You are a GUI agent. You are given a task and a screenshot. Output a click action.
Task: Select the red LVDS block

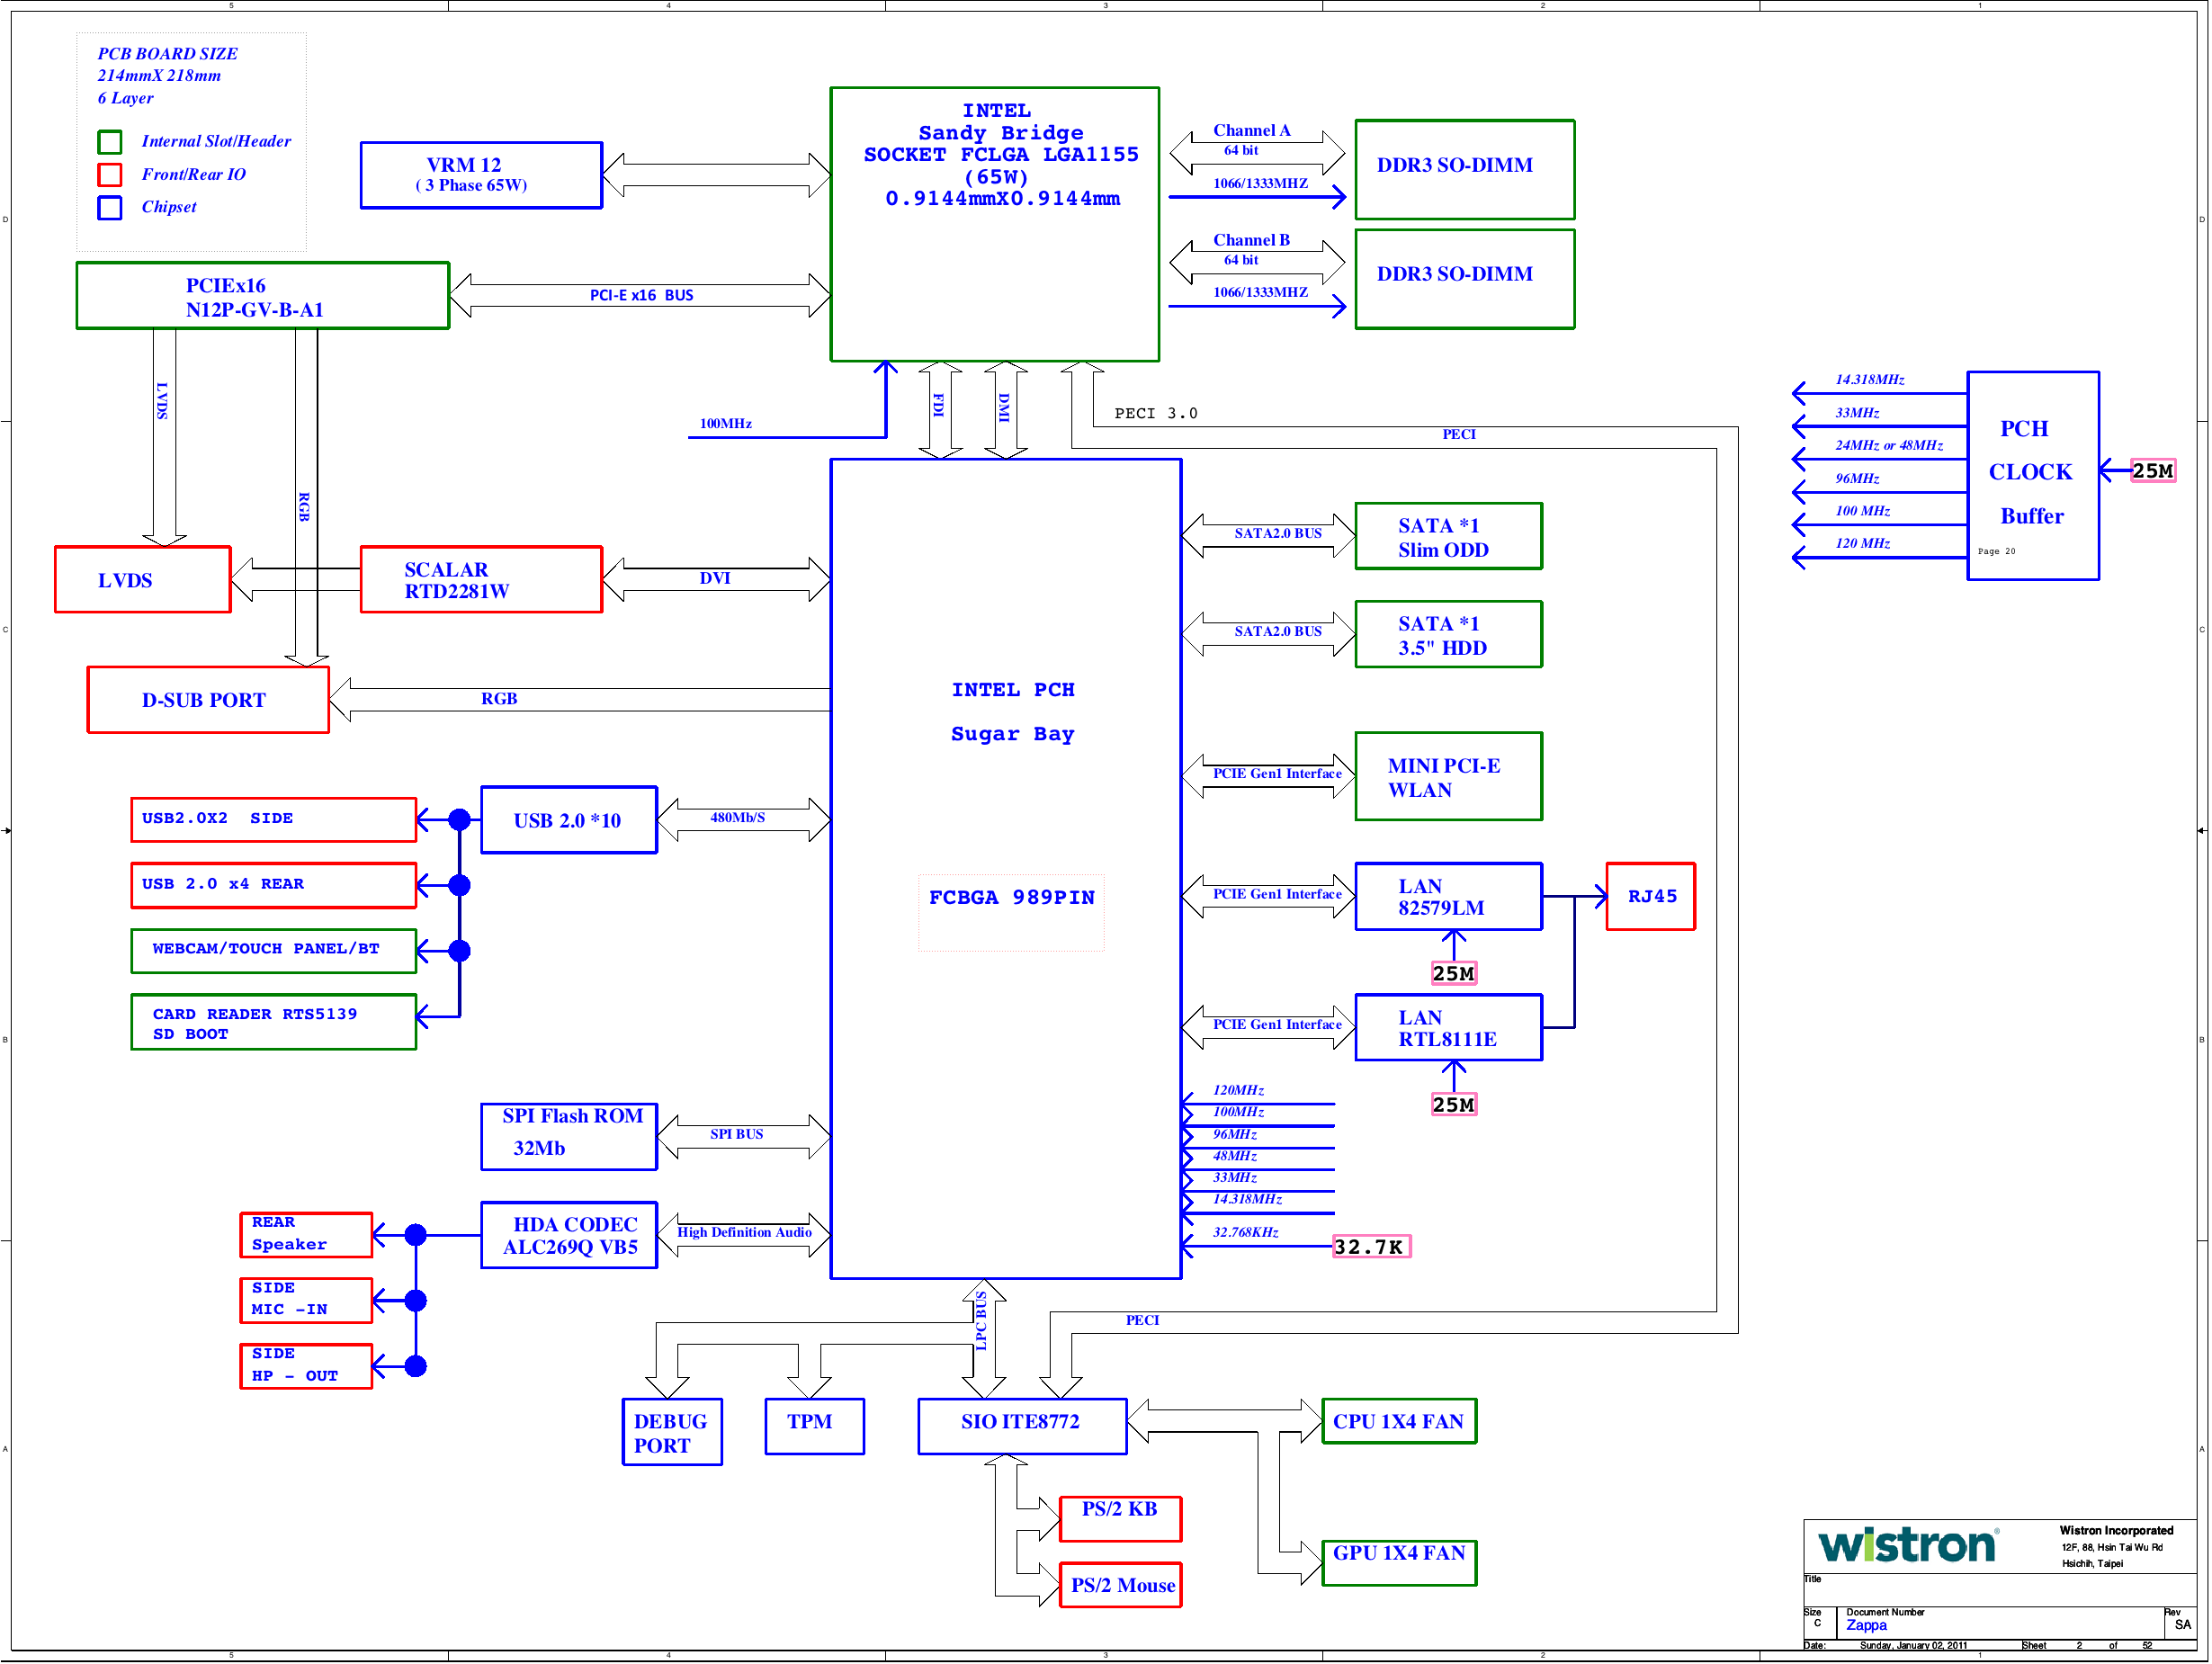tap(143, 580)
